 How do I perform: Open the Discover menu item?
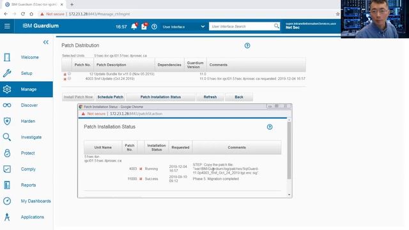[x=29, y=105]
